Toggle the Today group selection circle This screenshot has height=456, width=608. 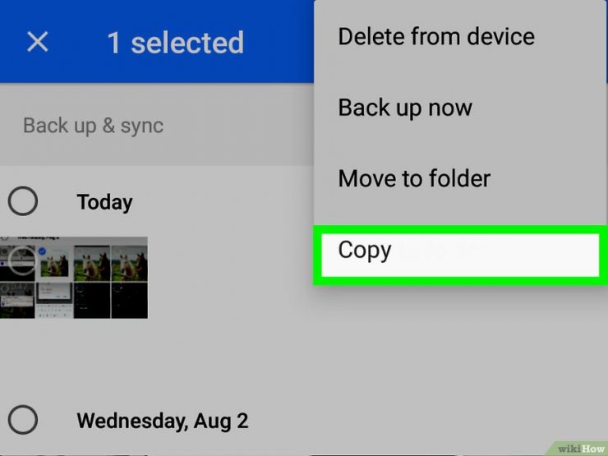point(23,200)
